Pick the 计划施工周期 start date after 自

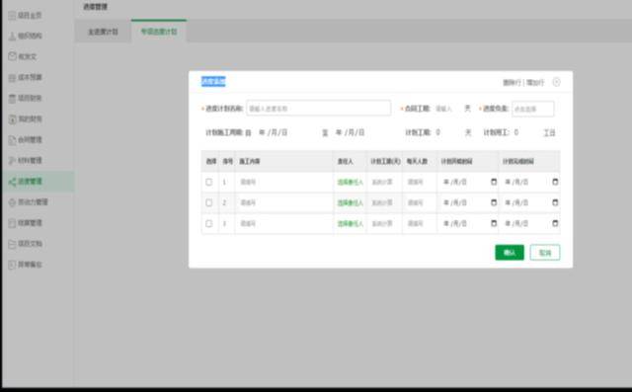(273, 132)
